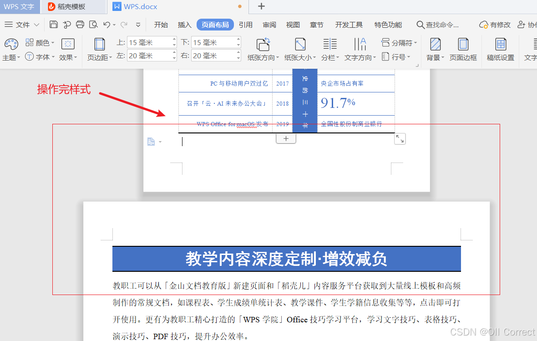The image size is (537, 341).
Task: Open the 主题 theme palette
Action: click(x=11, y=49)
